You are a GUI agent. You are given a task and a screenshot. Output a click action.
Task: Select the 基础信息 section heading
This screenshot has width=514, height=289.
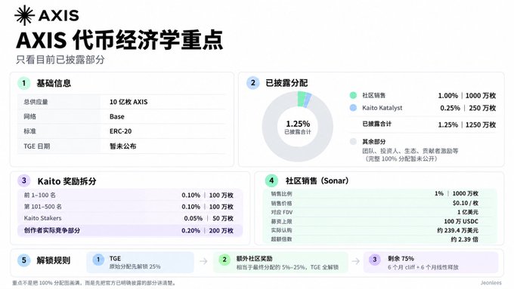pos(54,83)
